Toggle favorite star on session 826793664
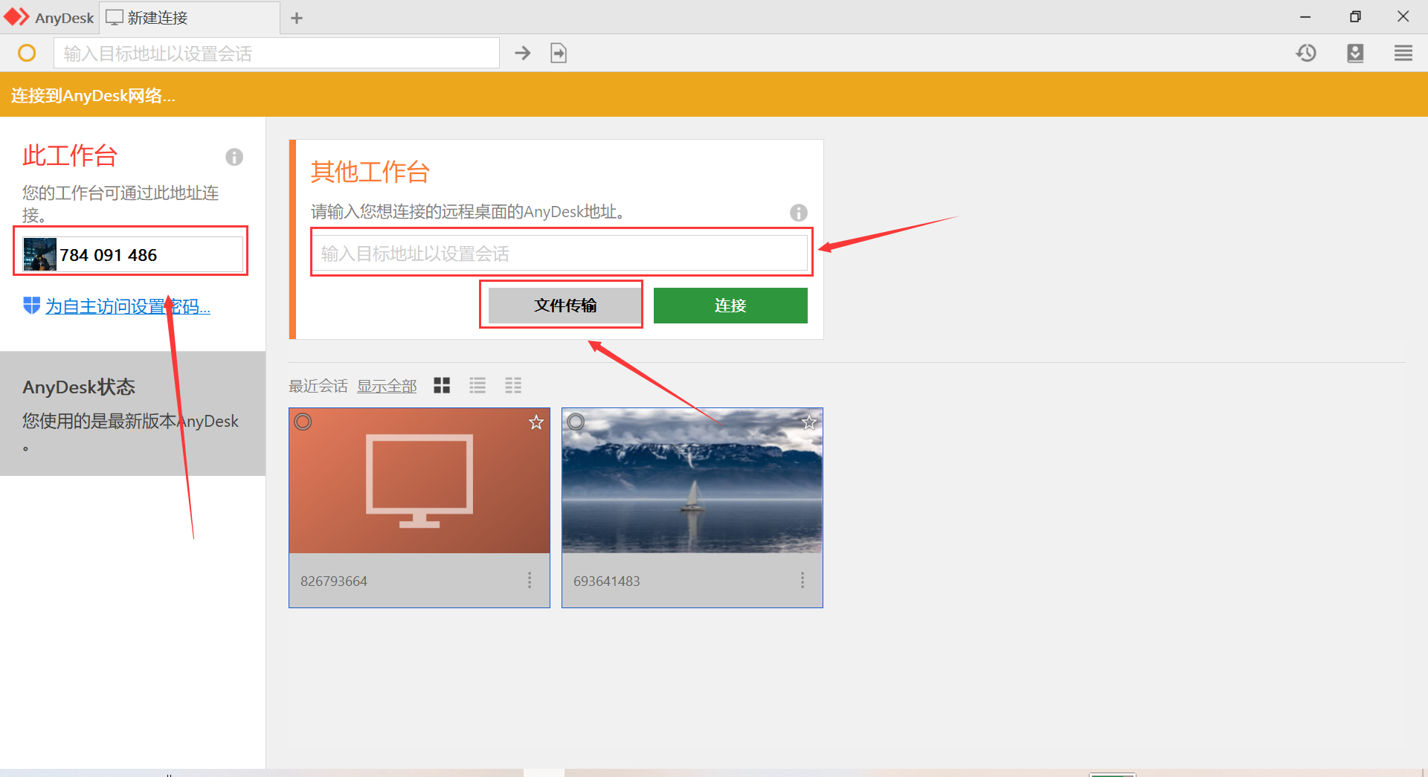Viewport: 1428px width, 777px height. [x=536, y=422]
